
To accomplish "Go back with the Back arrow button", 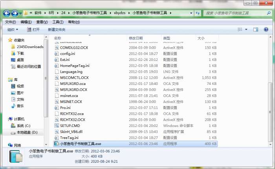I will point(7,13).
